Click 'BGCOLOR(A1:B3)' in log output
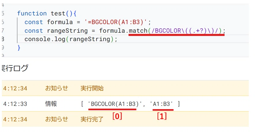This screenshot has height=134, width=259. coord(115,104)
